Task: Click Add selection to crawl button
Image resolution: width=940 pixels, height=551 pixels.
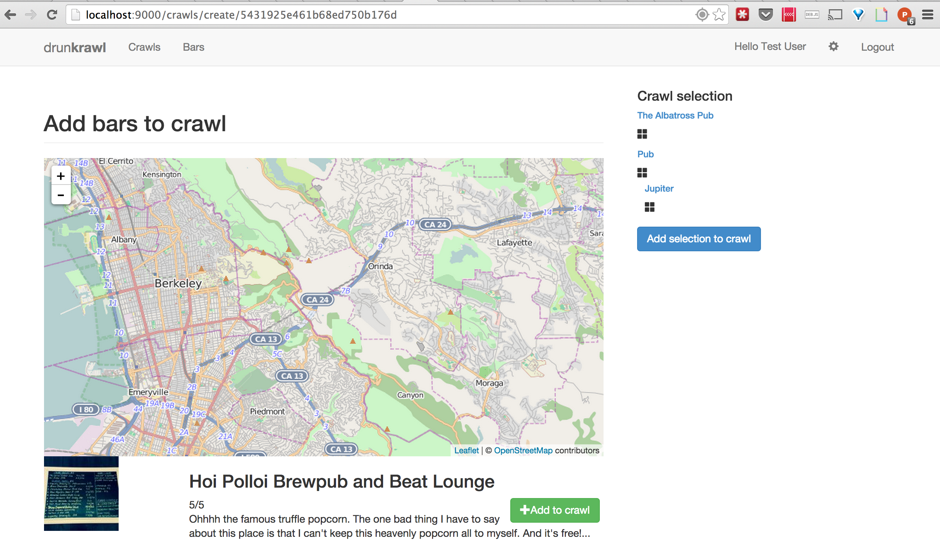Action: pos(698,239)
